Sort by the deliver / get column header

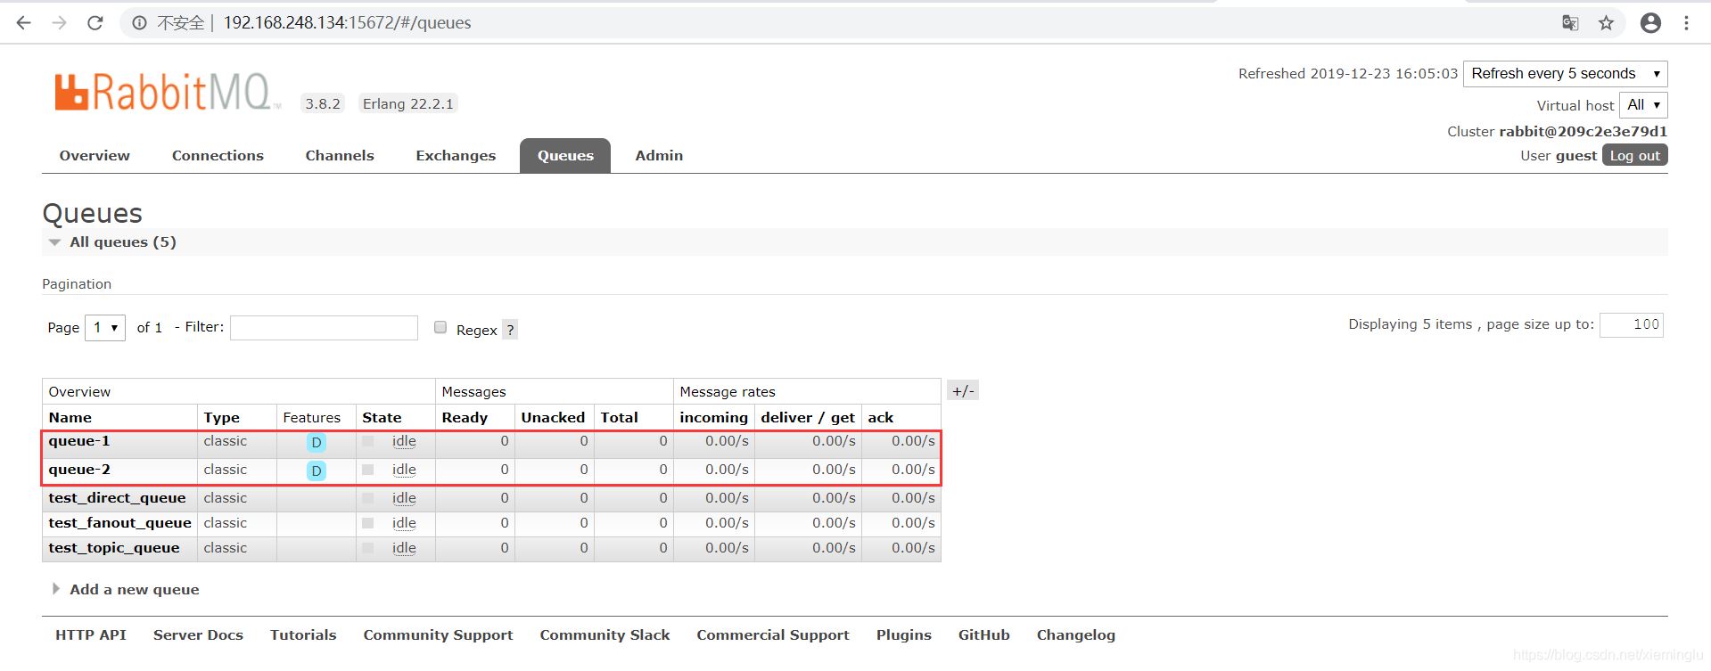(808, 417)
